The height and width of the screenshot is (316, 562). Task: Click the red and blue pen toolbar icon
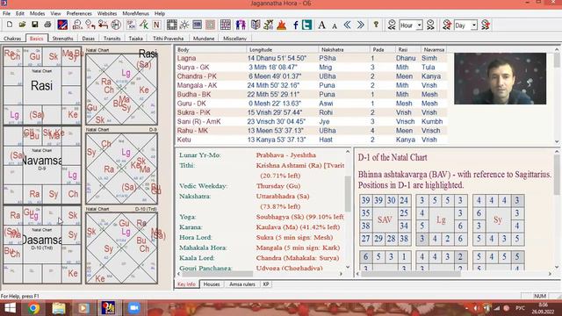tap(62, 25)
